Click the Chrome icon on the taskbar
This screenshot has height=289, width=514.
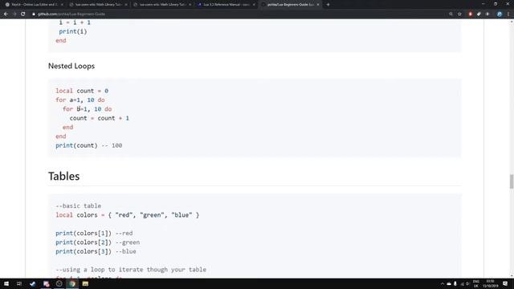[72, 283]
